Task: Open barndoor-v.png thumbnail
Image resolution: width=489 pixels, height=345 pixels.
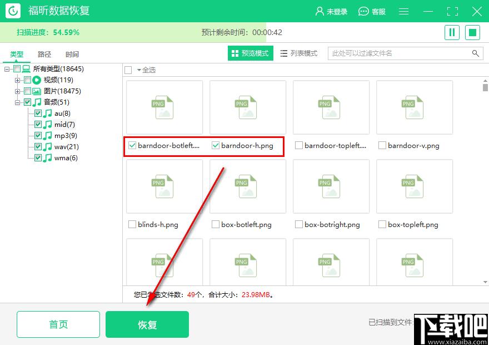Action: click(415, 107)
